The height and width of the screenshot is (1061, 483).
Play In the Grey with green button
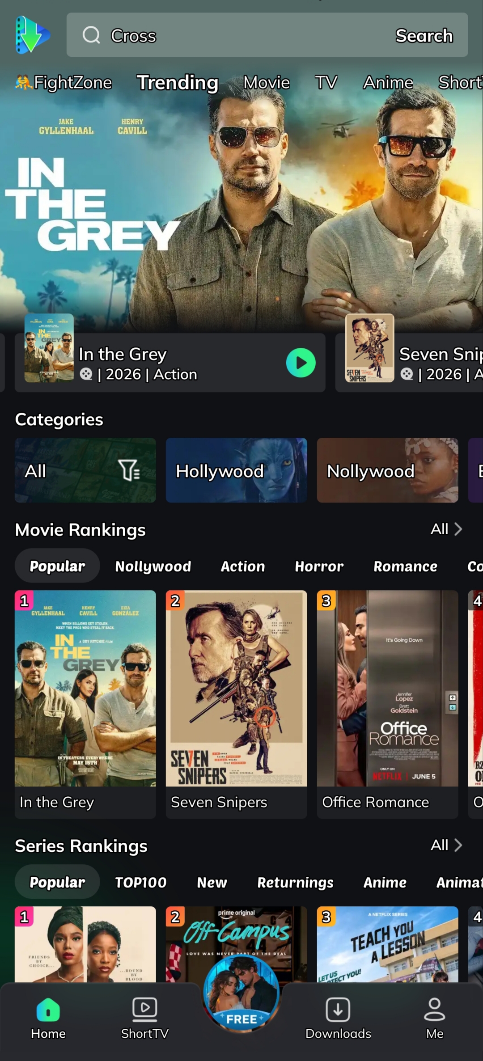[301, 363]
